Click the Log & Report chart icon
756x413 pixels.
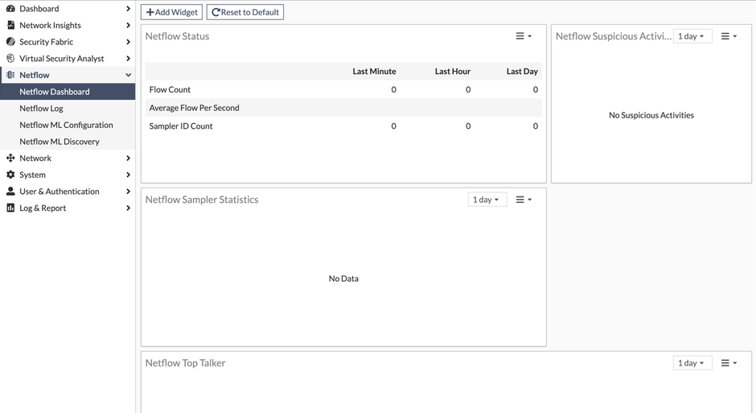[10, 208]
